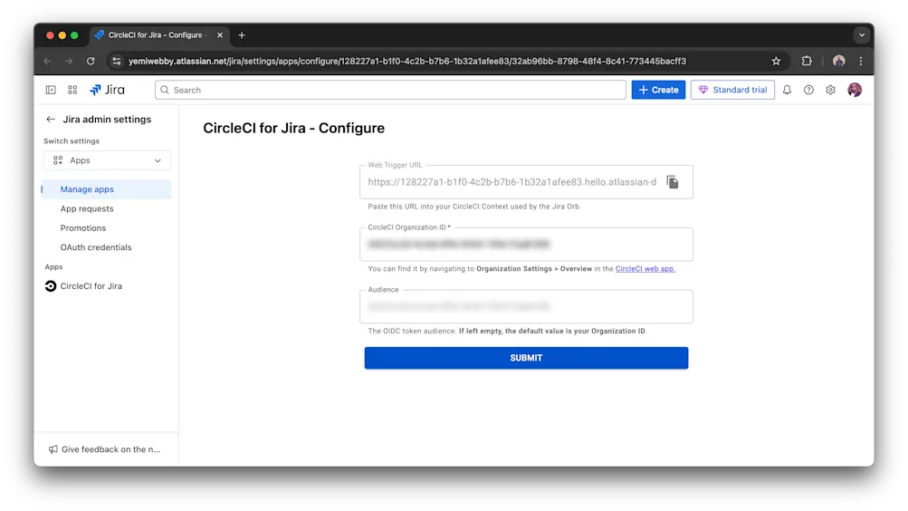
Task: Click the Jira admin settings heading
Action: (107, 120)
